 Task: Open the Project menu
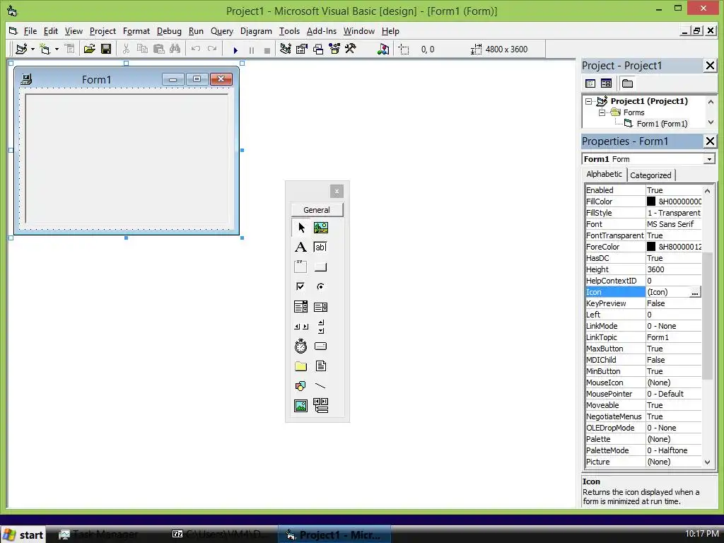tap(103, 31)
